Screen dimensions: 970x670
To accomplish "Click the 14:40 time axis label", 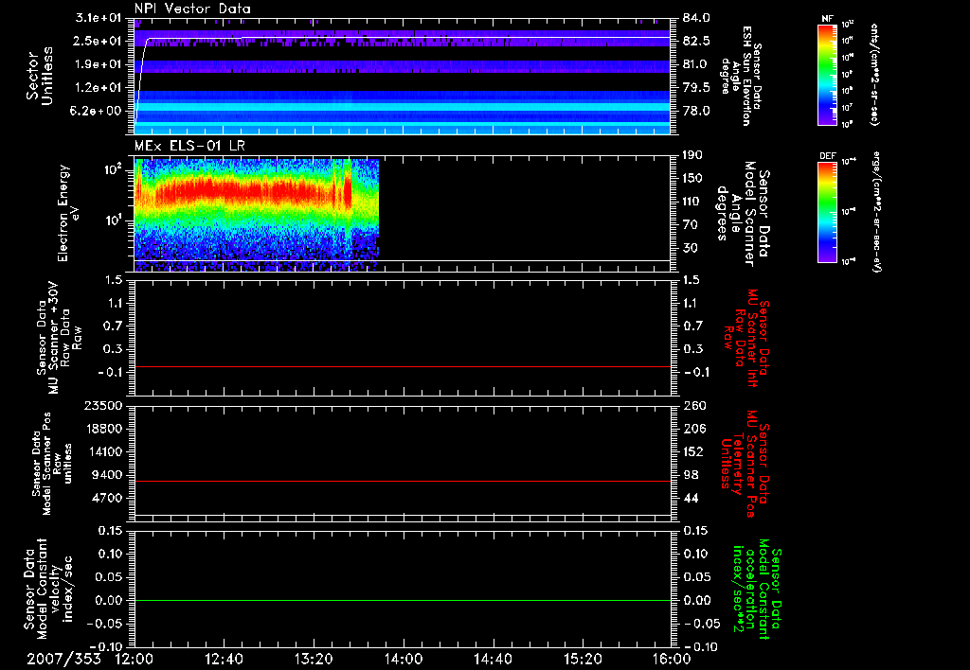I will 493,659.
